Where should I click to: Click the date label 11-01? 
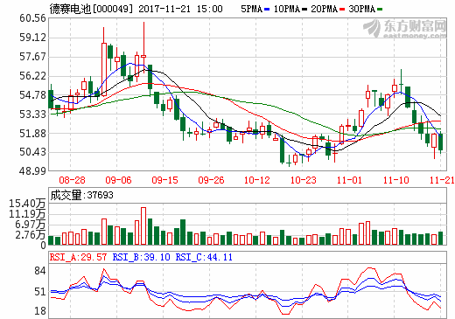pos(349,180)
